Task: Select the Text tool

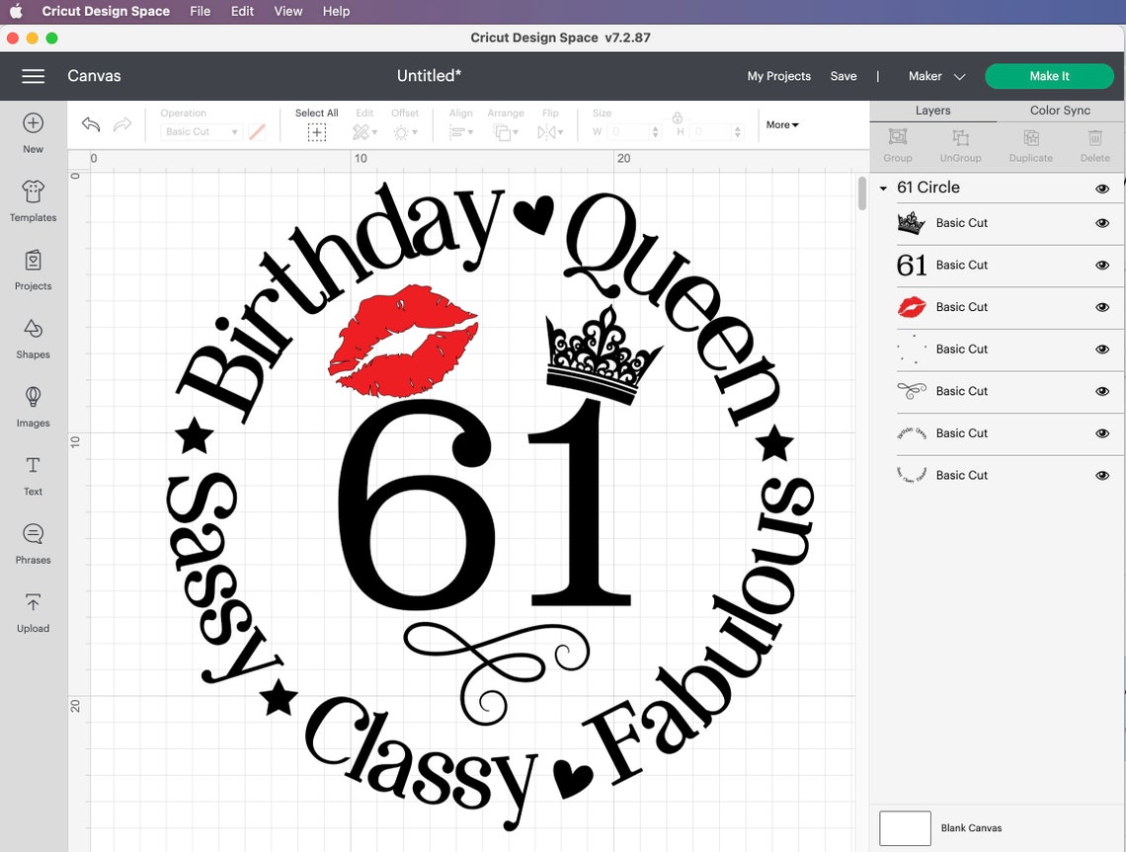Action: pyautogui.click(x=33, y=474)
